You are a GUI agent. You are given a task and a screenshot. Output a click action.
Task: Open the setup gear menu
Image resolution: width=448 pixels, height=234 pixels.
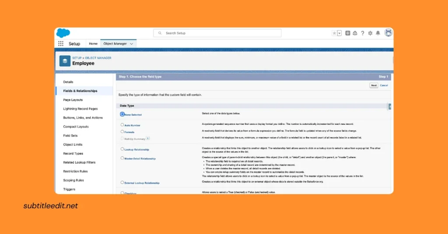coord(370,33)
